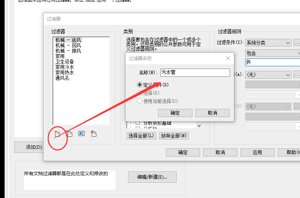Select filter 卫生设备

point(65,62)
